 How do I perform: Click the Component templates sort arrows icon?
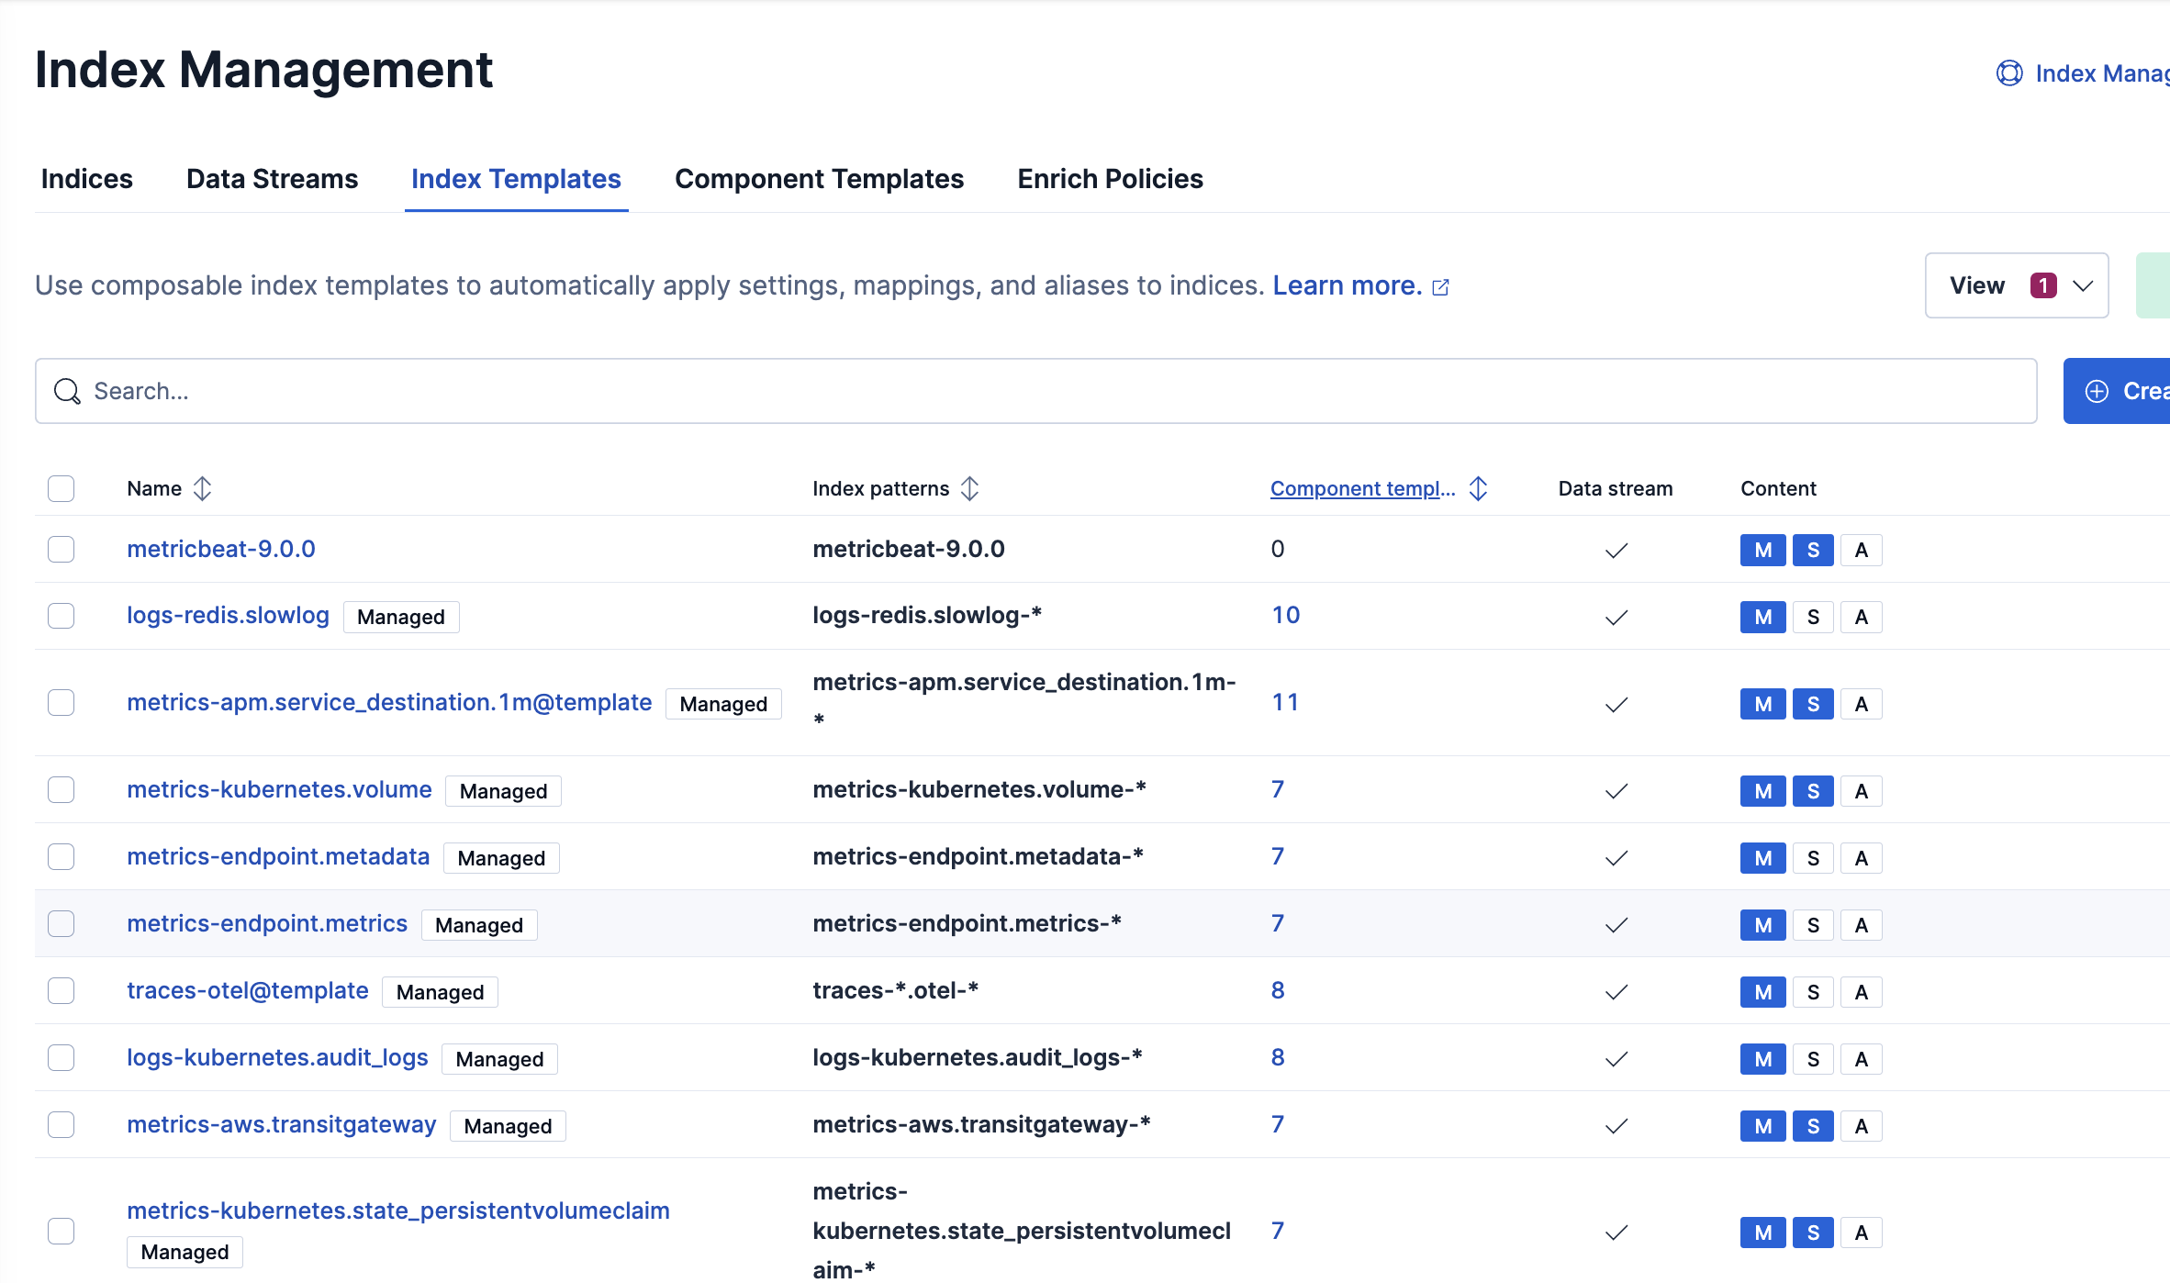(x=1478, y=488)
